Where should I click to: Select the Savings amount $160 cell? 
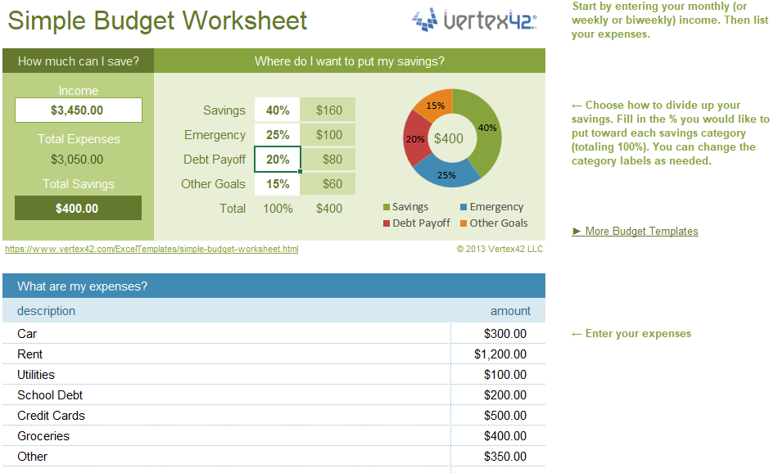(x=328, y=110)
